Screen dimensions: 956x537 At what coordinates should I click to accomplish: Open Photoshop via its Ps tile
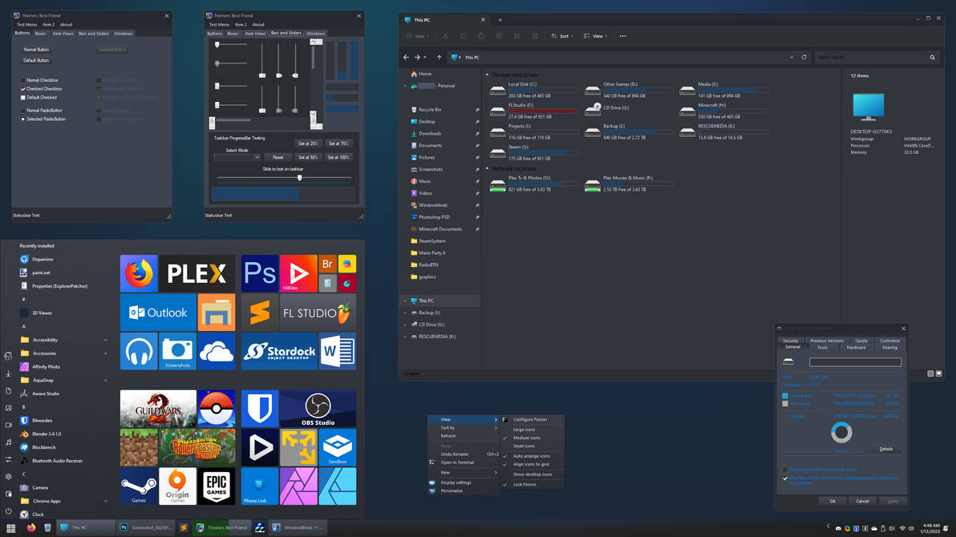click(259, 273)
